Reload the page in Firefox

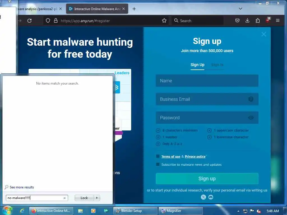29,21
